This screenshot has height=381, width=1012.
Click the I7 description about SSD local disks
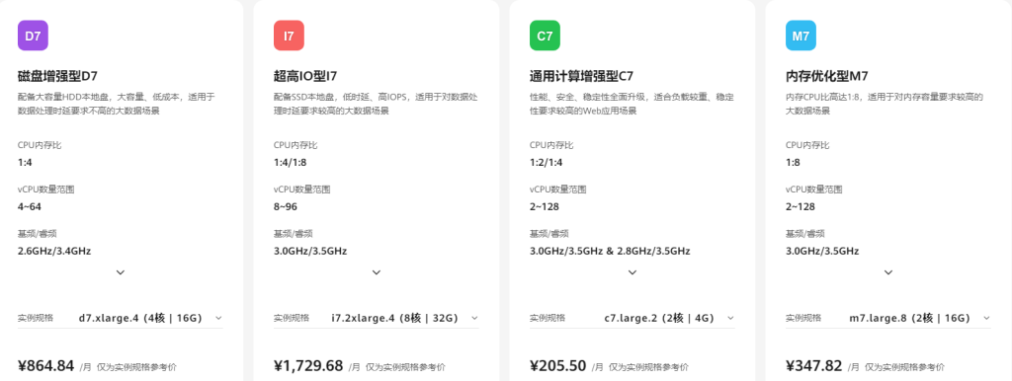point(376,104)
